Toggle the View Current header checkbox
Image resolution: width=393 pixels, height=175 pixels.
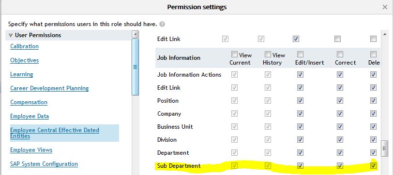click(234, 54)
